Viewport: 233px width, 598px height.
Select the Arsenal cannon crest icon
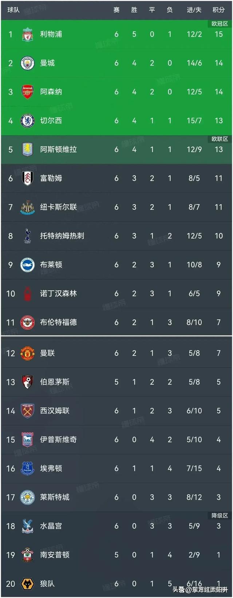(27, 92)
